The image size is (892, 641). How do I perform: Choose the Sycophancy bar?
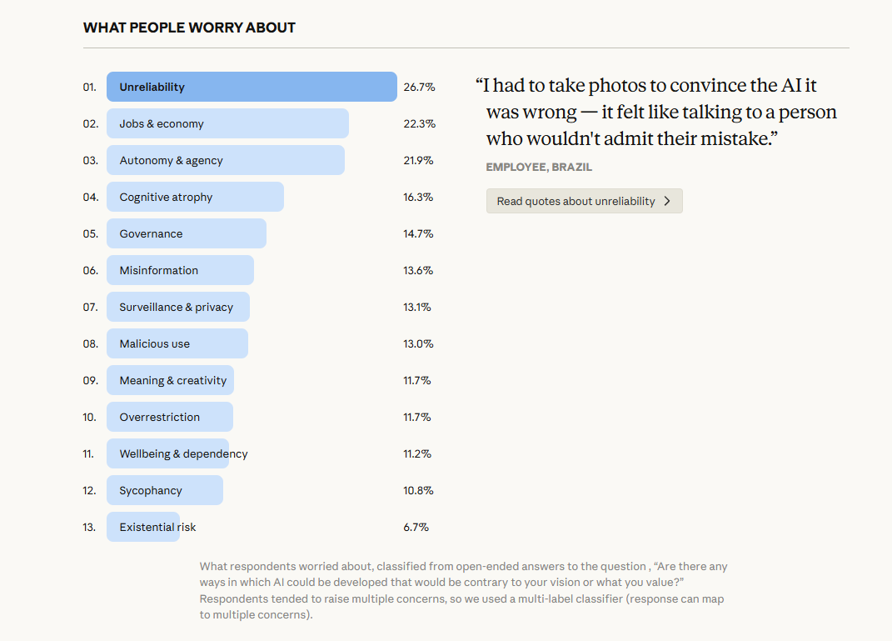point(164,490)
